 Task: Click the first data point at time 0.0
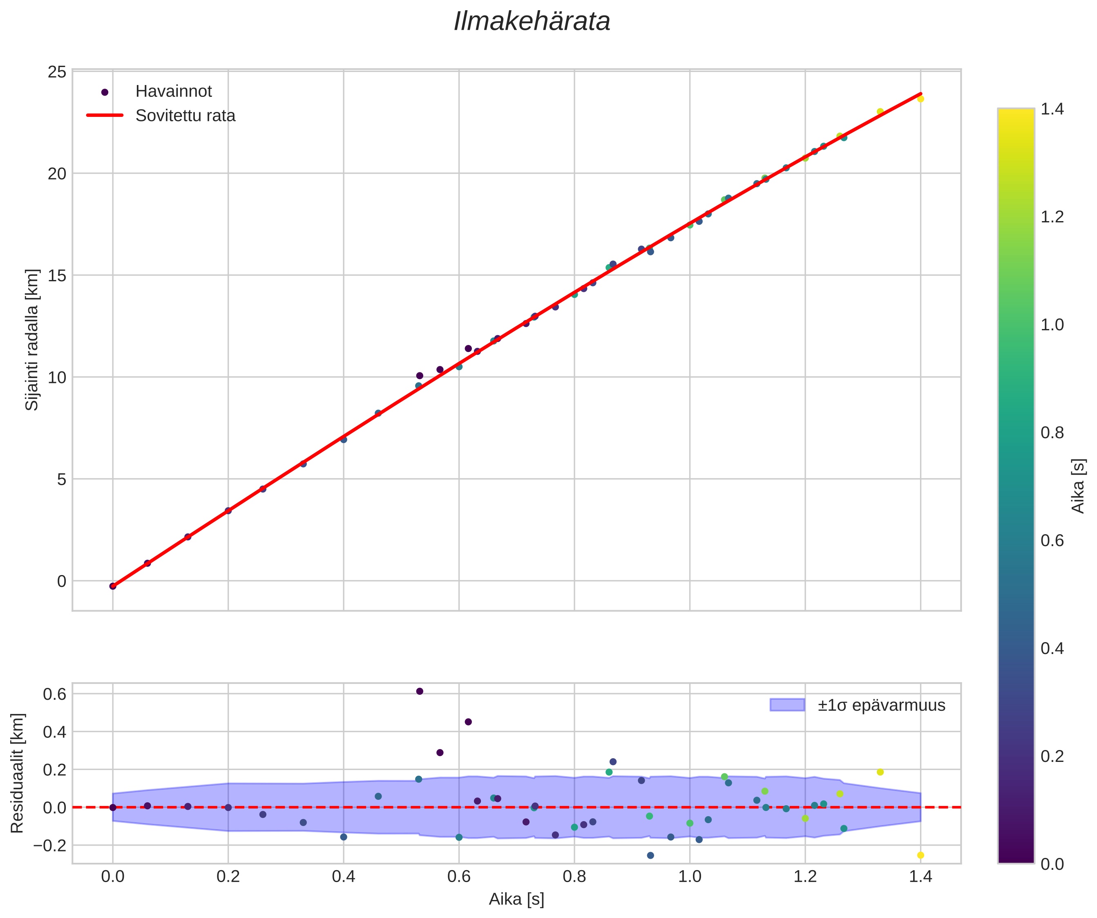[x=113, y=586]
